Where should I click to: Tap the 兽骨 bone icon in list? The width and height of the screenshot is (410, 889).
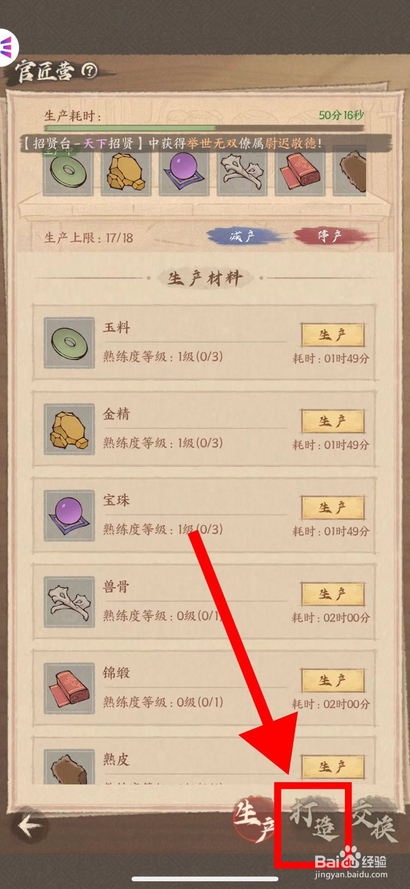[69, 602]
